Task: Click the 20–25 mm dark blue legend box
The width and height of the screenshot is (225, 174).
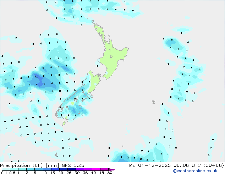Action: click(x=63, y=169)
